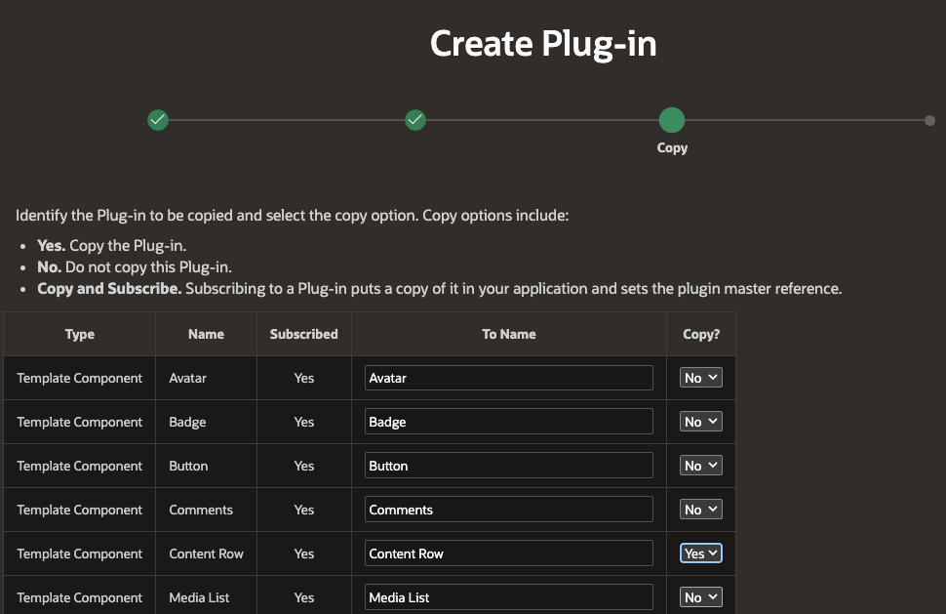Open the Copy dropdown for Badge
The width and height of the screenshot is (946, 614).
[x=700, y=422]
